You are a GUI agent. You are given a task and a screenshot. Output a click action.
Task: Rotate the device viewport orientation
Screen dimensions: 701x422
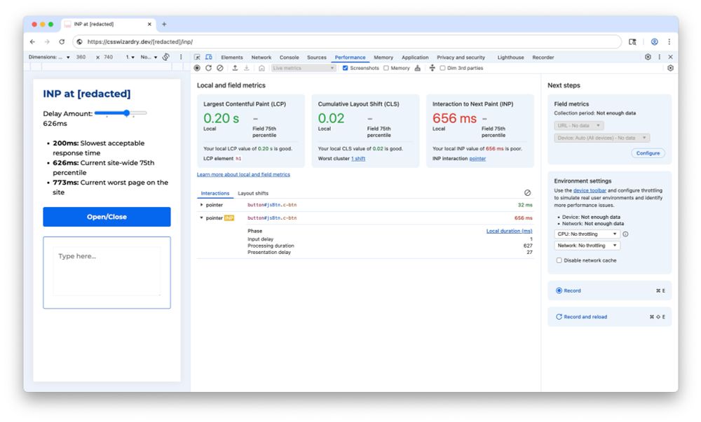pyautogui.click(x=166, y=57)
